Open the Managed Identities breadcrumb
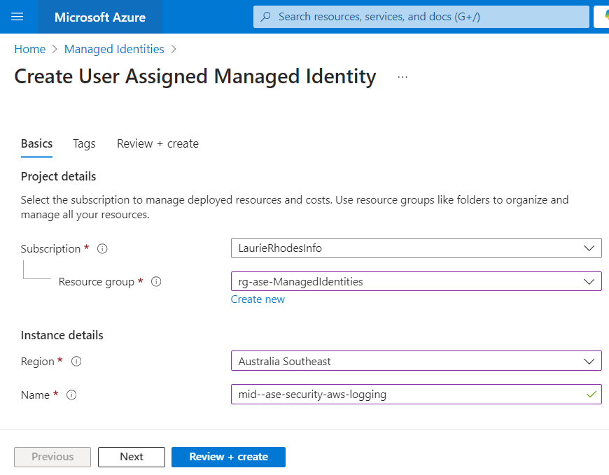Viewport: 609px width, 475px height. [x=114, y=49]
